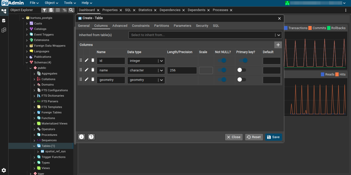
Task: Add a new column with the plus icon
Action: [x=278, y=45]
